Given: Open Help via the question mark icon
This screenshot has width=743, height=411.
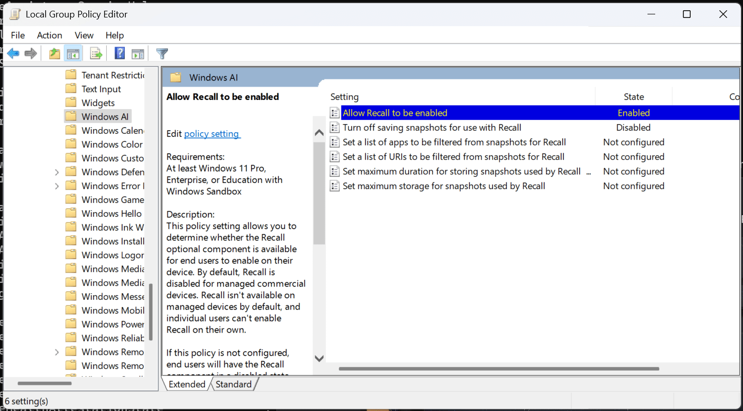Looking at the screenshot, I should (x=120, y=53).
